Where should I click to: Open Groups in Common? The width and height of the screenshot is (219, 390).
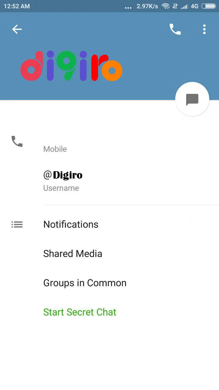pos(85,283)
